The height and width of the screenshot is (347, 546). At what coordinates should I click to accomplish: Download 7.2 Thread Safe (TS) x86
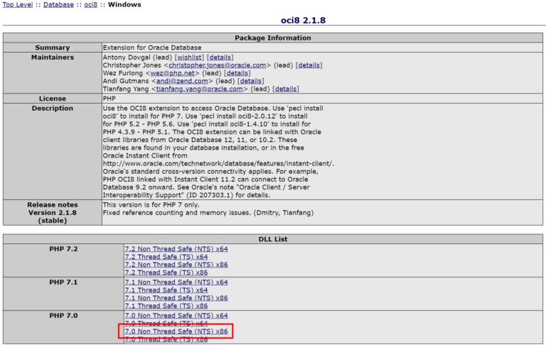[x=166, y=273]
